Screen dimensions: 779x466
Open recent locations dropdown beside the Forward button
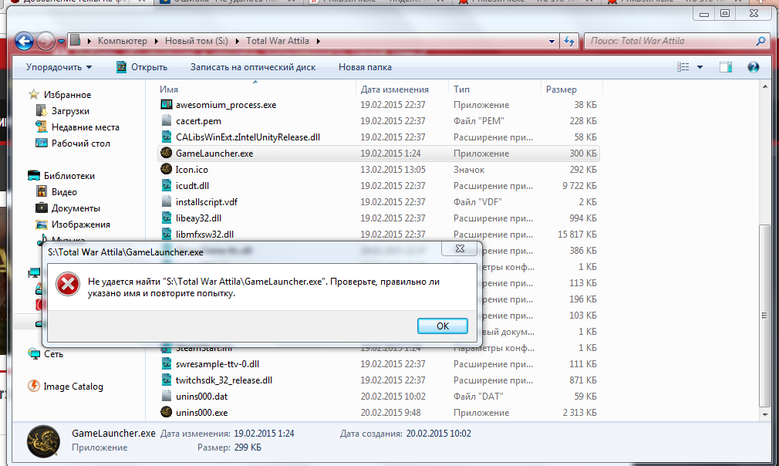pyautogui.click(x=61, y=41)
